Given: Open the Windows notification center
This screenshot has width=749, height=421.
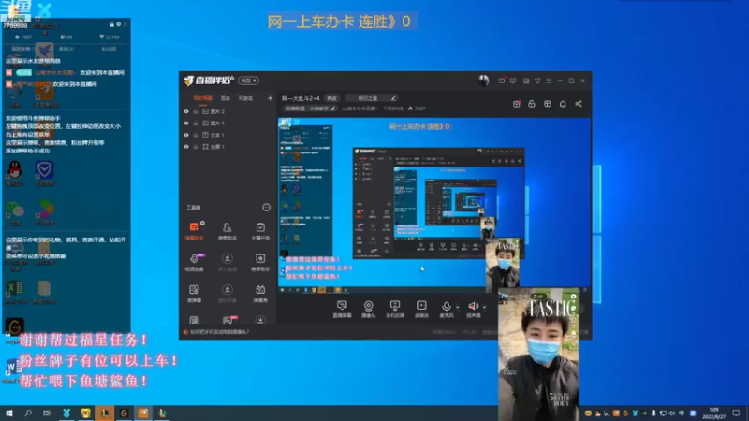Looking at the screenshot, I should tap(736, 414).
